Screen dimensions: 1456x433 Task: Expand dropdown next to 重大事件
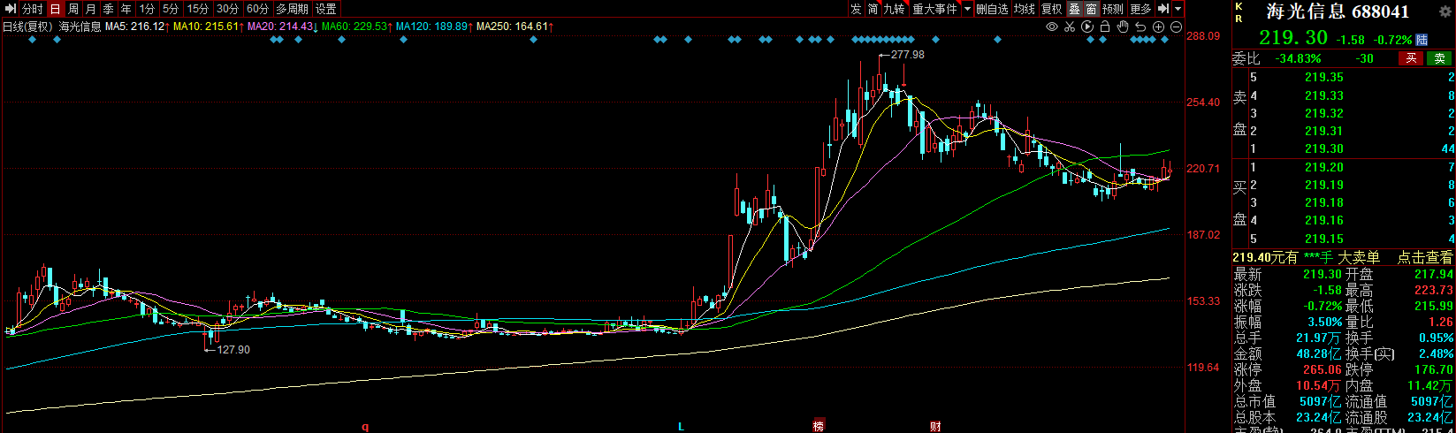click(967, 9)
